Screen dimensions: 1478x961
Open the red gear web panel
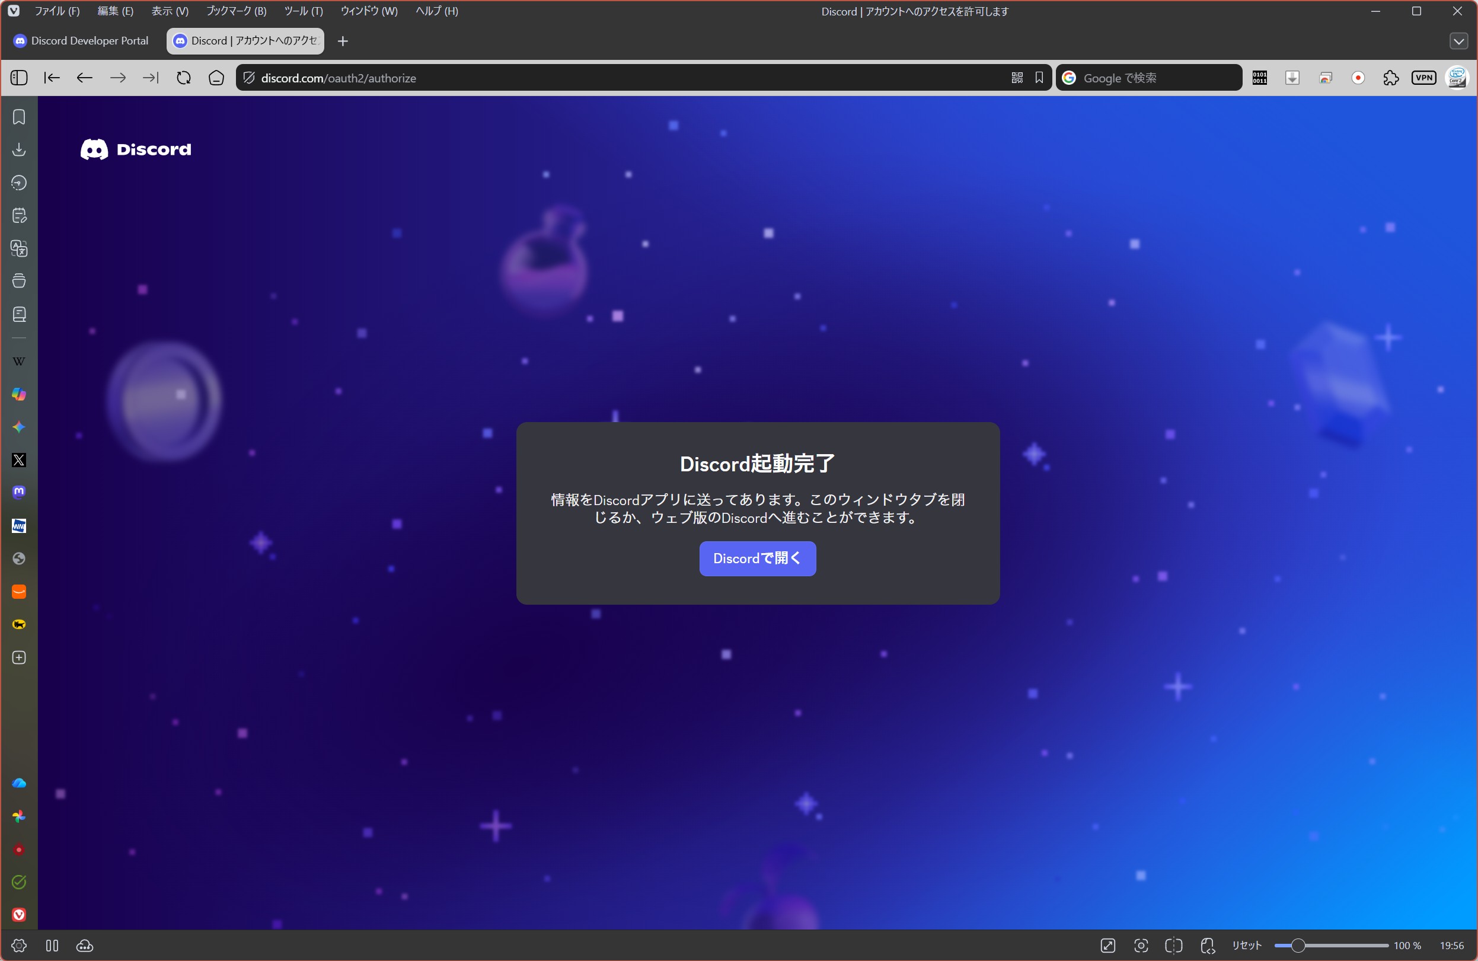point(19,850)
